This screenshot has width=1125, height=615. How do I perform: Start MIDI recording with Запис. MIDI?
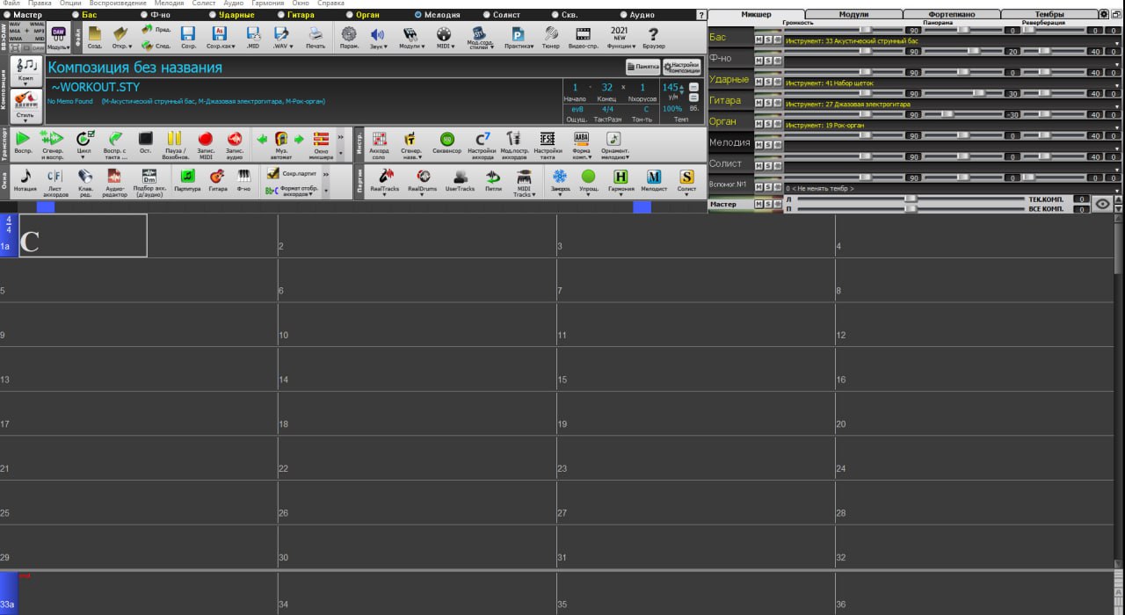pos(206,143)
